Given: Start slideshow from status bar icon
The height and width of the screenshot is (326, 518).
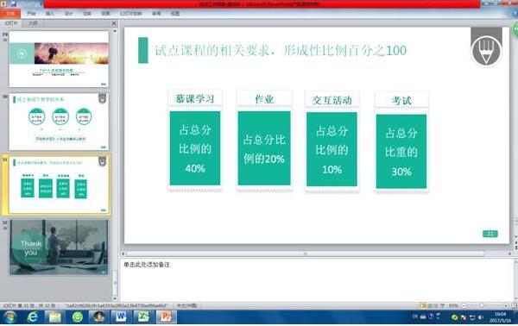Looking at the screenshot, I should coord(442,306).
